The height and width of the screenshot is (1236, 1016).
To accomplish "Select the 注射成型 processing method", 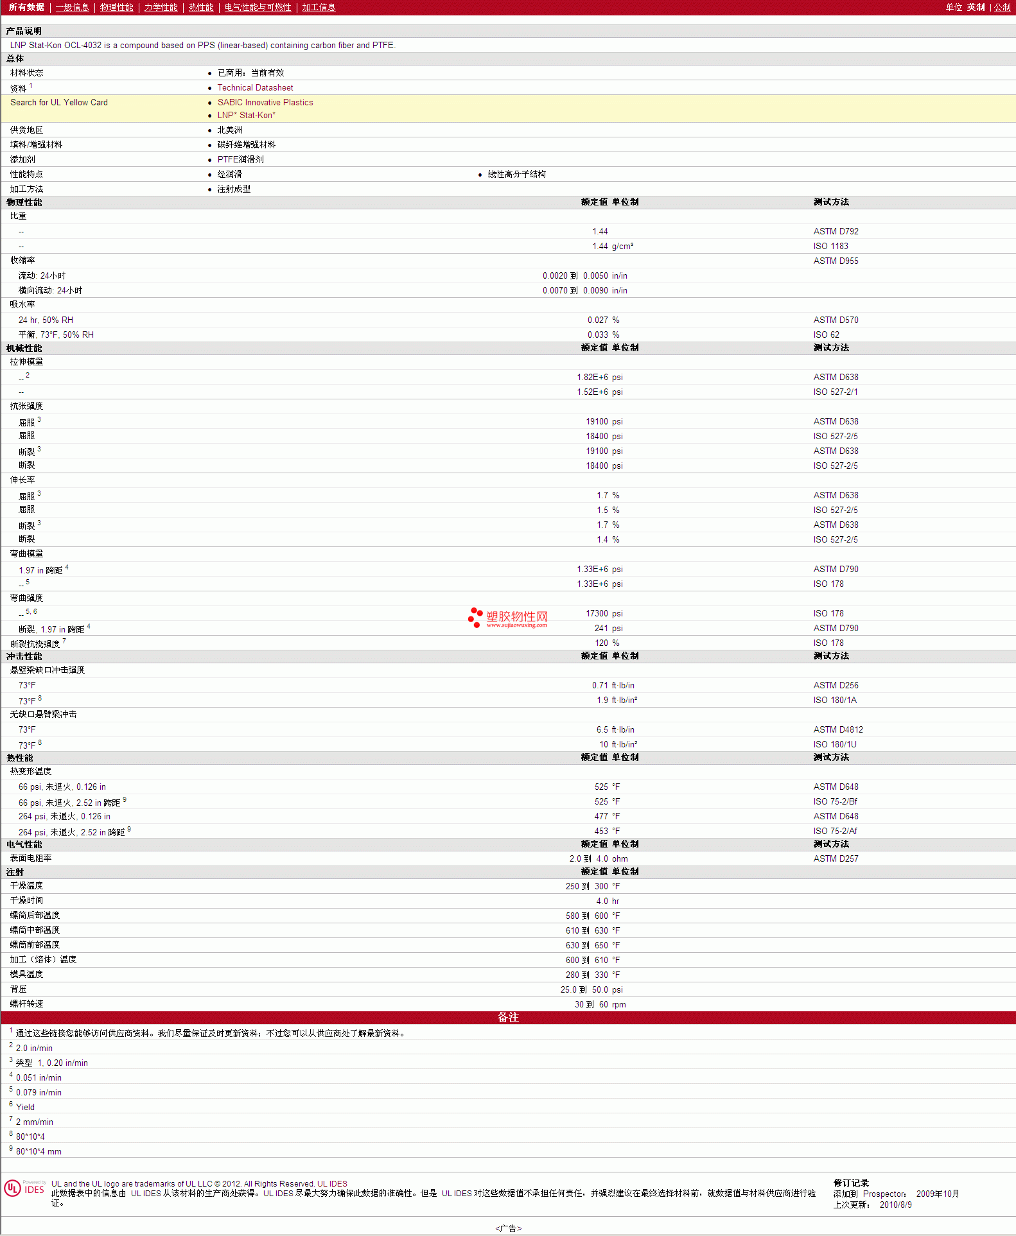I will pyautogui.click(x=234, y=189).
